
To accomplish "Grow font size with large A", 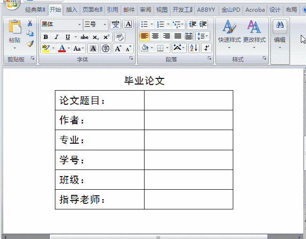I will 118,48.
